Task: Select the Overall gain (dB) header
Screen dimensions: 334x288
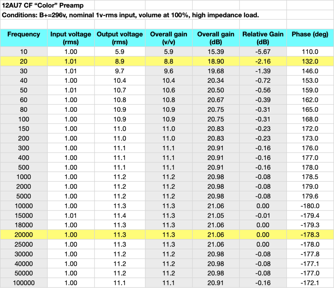Action: click(x=216, y=38)
